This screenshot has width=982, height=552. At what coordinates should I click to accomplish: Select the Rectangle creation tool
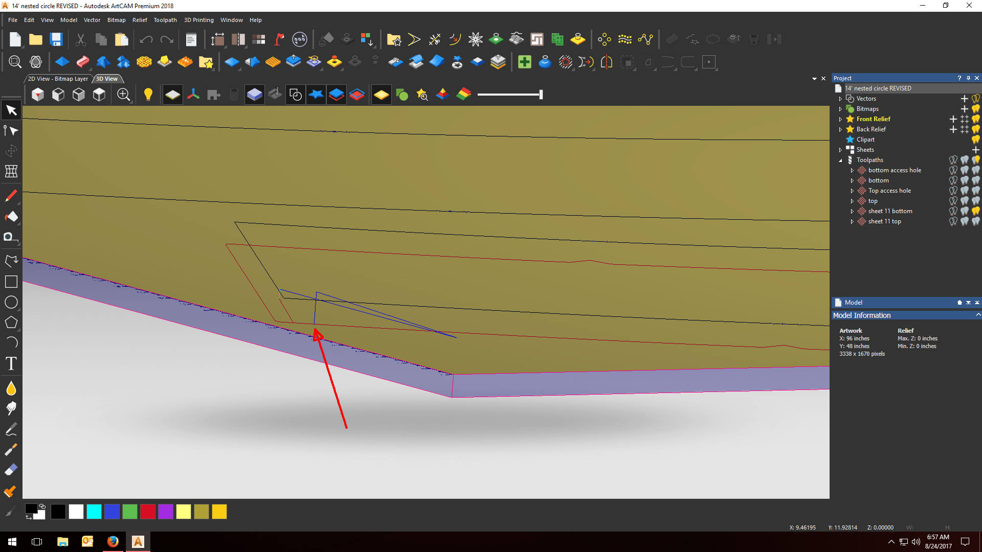point(11,282)
